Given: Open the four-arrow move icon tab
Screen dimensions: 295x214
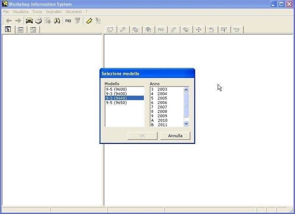Looking at the screenshot, I should click(199, 30).
